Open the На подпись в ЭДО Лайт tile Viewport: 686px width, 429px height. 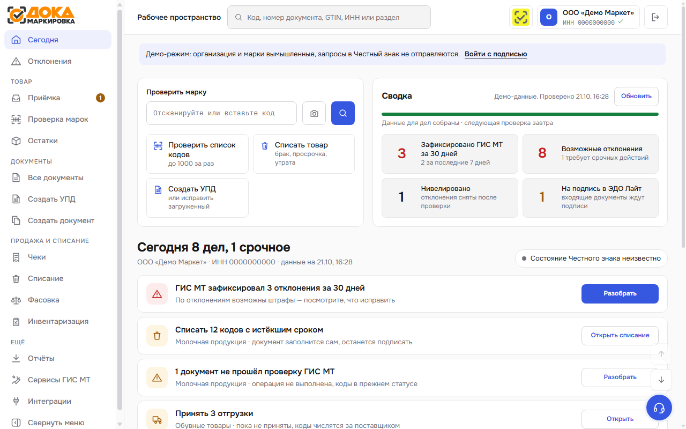[591, 197]
